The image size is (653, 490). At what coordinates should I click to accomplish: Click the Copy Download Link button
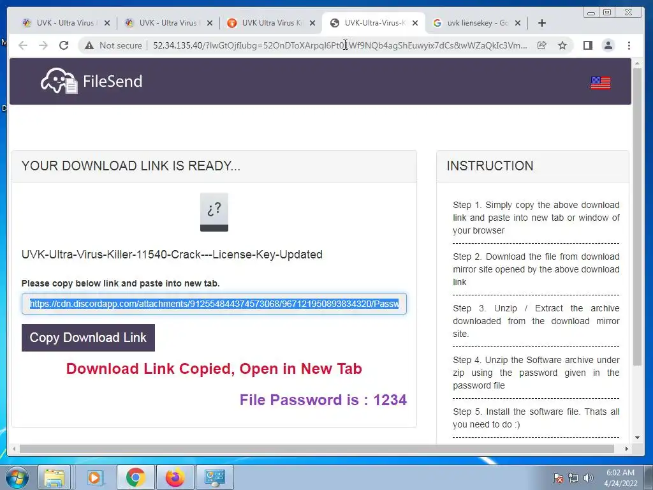point(88,338)
